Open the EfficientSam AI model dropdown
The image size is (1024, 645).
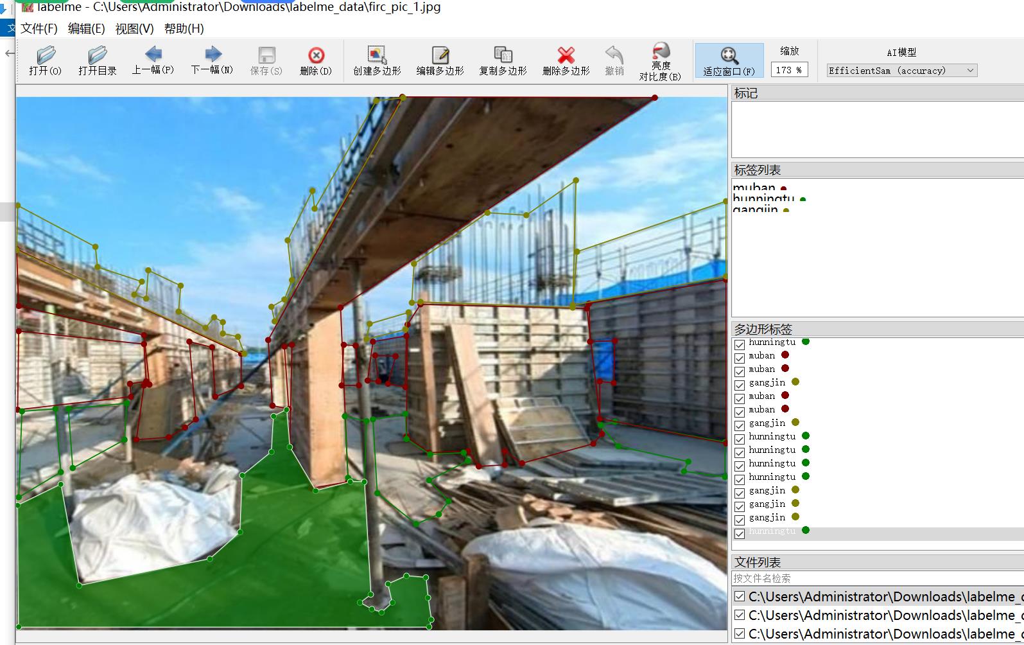(901, 71)
